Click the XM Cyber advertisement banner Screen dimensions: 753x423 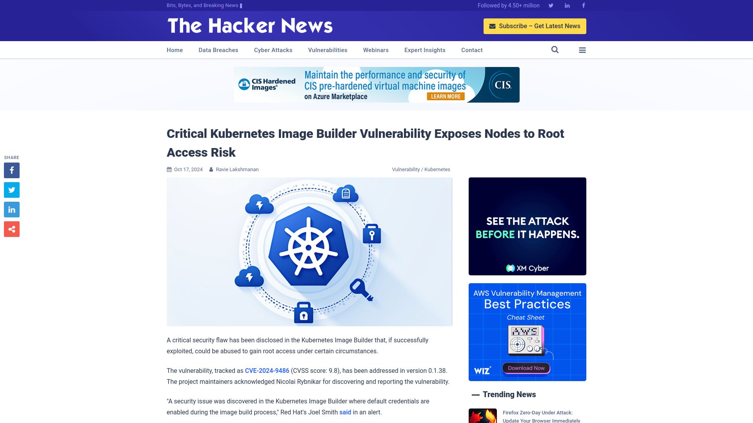(527, 226)
